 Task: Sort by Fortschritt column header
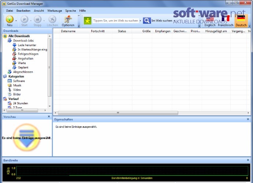click(x=98, y=31)
